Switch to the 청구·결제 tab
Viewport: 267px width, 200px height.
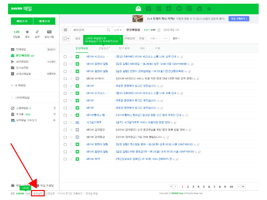pyautogui.click(x=124, y=48)
